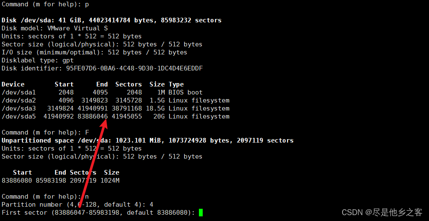Click the Linux filesystem type of sda5
This screenshot has width=429, height=221.
click(199, 116)
